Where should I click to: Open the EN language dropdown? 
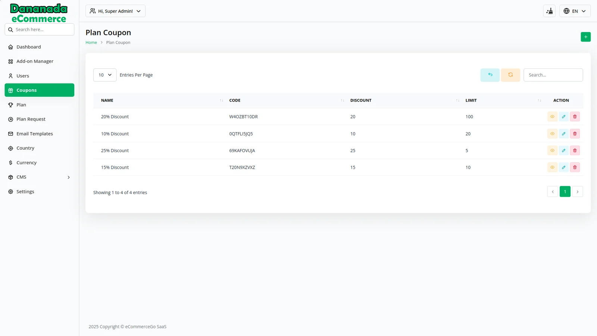(575, 11)
